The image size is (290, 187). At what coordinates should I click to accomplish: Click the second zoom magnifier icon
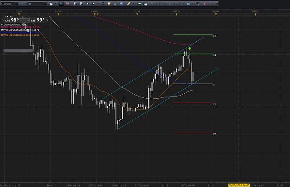point(81,4)
